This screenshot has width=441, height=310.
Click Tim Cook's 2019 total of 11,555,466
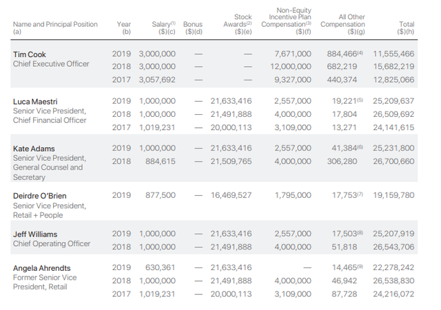(x=393, y=53)
